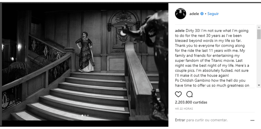Select the third carousel dot indicator

(88, 115)
